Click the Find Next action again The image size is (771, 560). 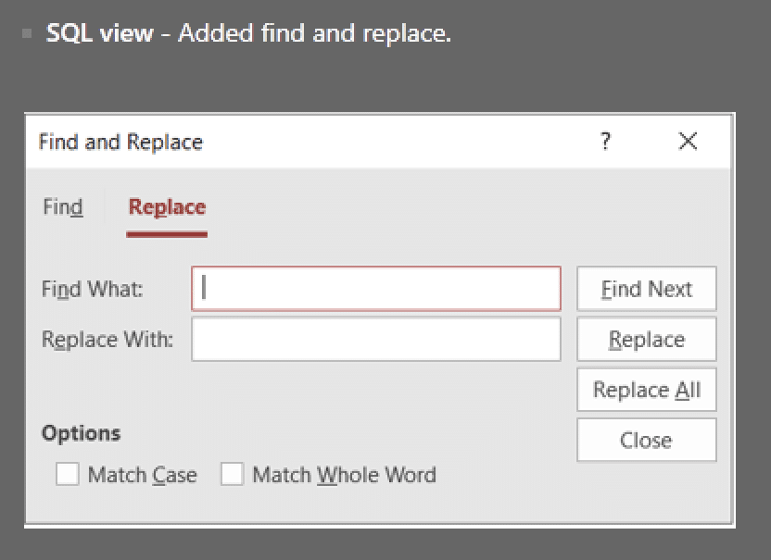(646, 288)
